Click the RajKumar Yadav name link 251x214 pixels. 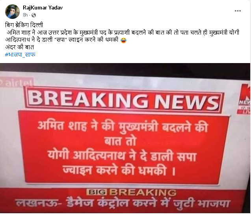[x=43, y=7]
